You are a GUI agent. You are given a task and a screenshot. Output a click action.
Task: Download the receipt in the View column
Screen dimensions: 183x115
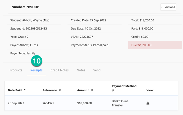[x=148, y=103]
